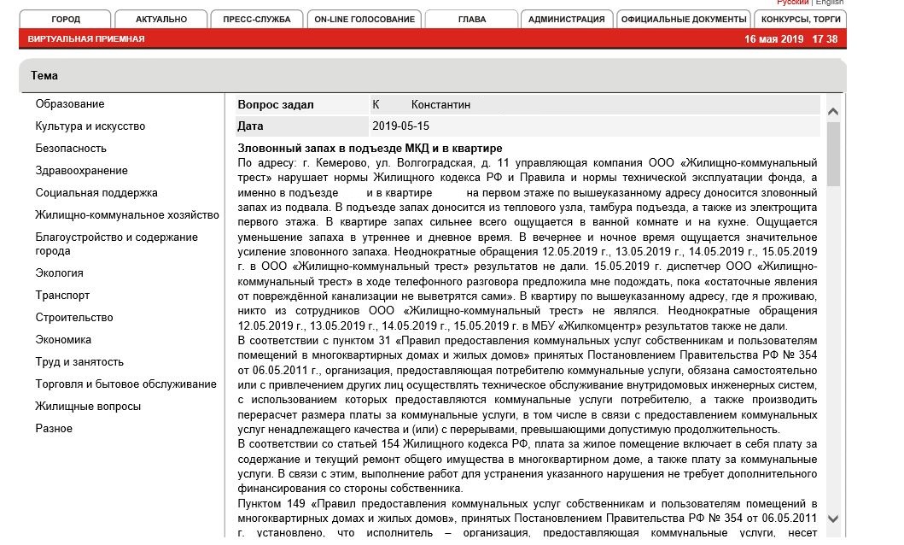
Task: Open Жилищно-коммунальное хозяйство topic
Action: (127, 215)
